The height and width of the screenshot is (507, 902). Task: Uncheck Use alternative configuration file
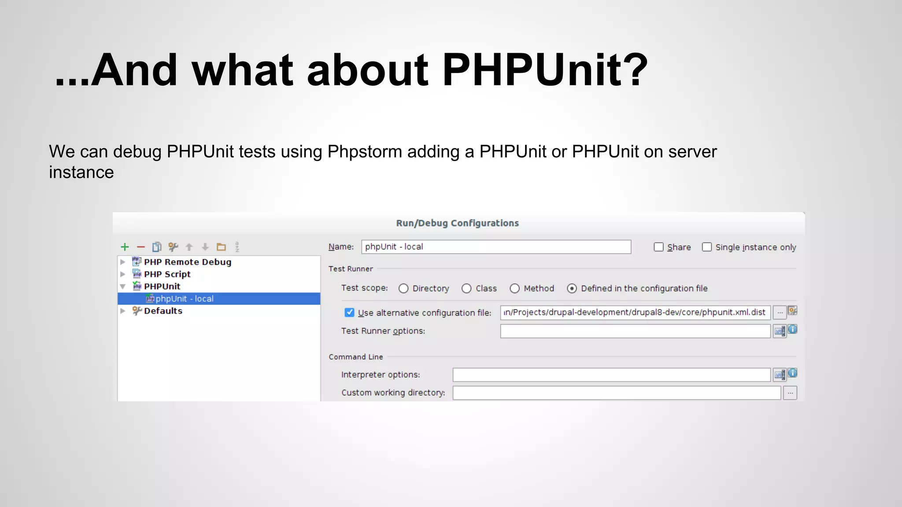point(349,312)
